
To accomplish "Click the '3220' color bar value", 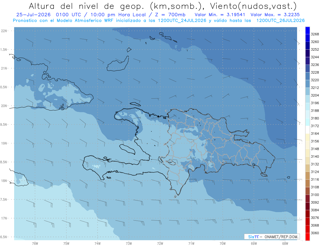I will (315, 80).
